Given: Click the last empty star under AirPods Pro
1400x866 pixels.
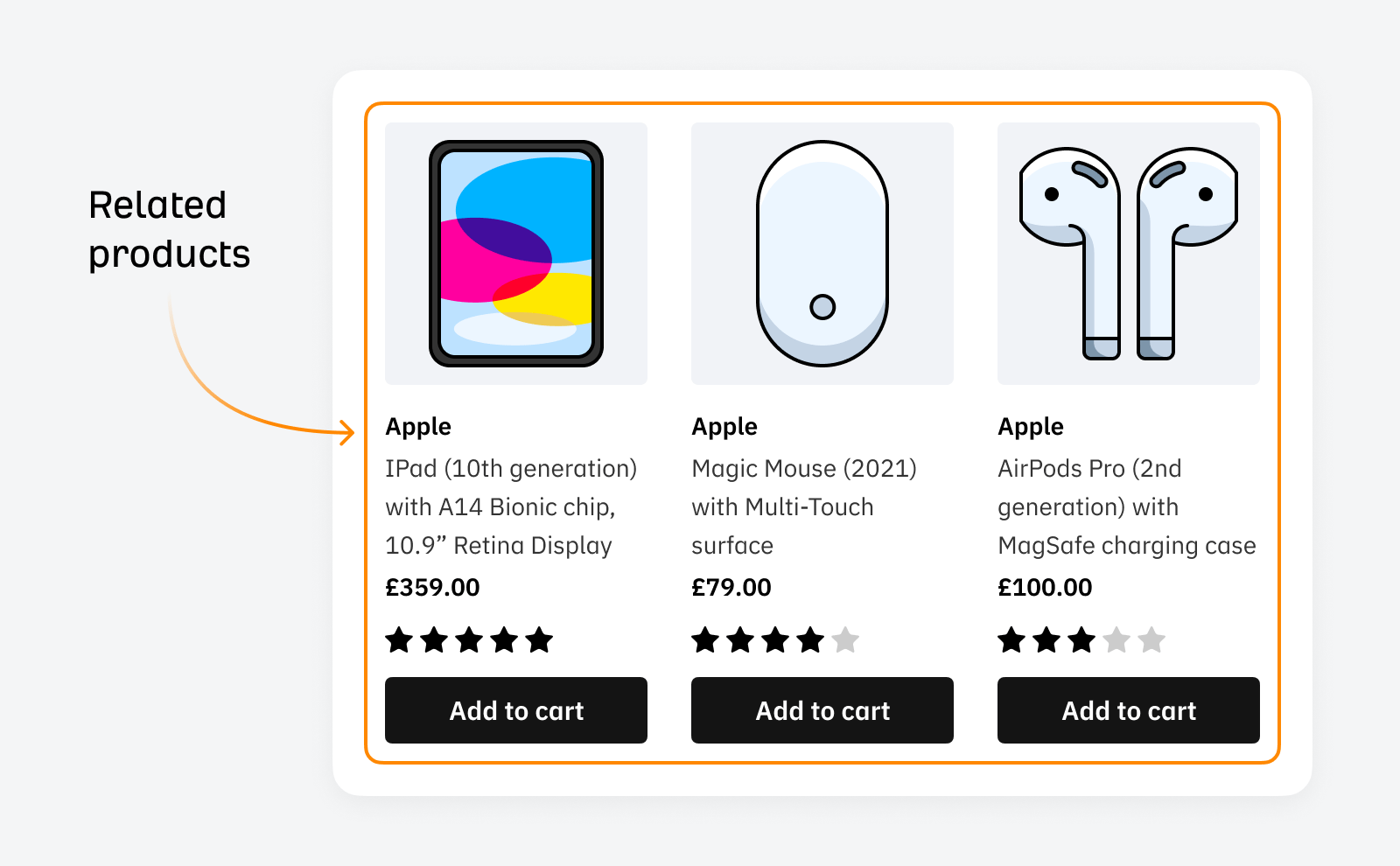Looking at the screenshot, I should [x=1151, y=640].
